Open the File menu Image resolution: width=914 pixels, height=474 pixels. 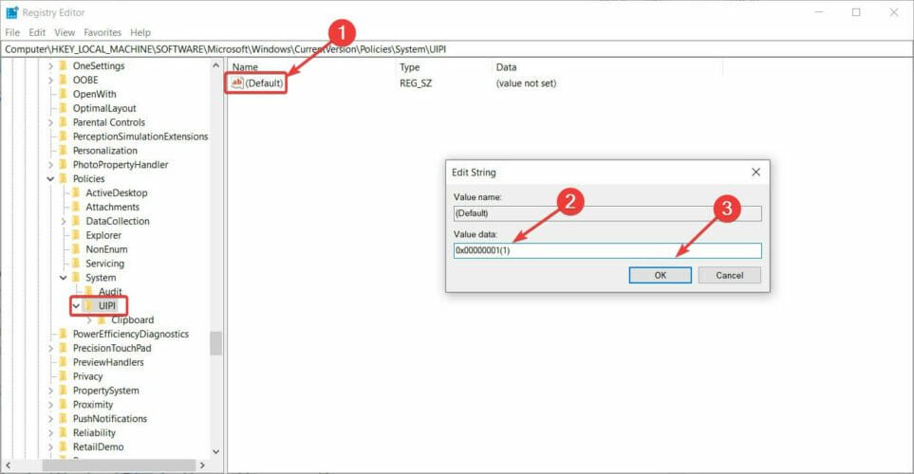12,32
